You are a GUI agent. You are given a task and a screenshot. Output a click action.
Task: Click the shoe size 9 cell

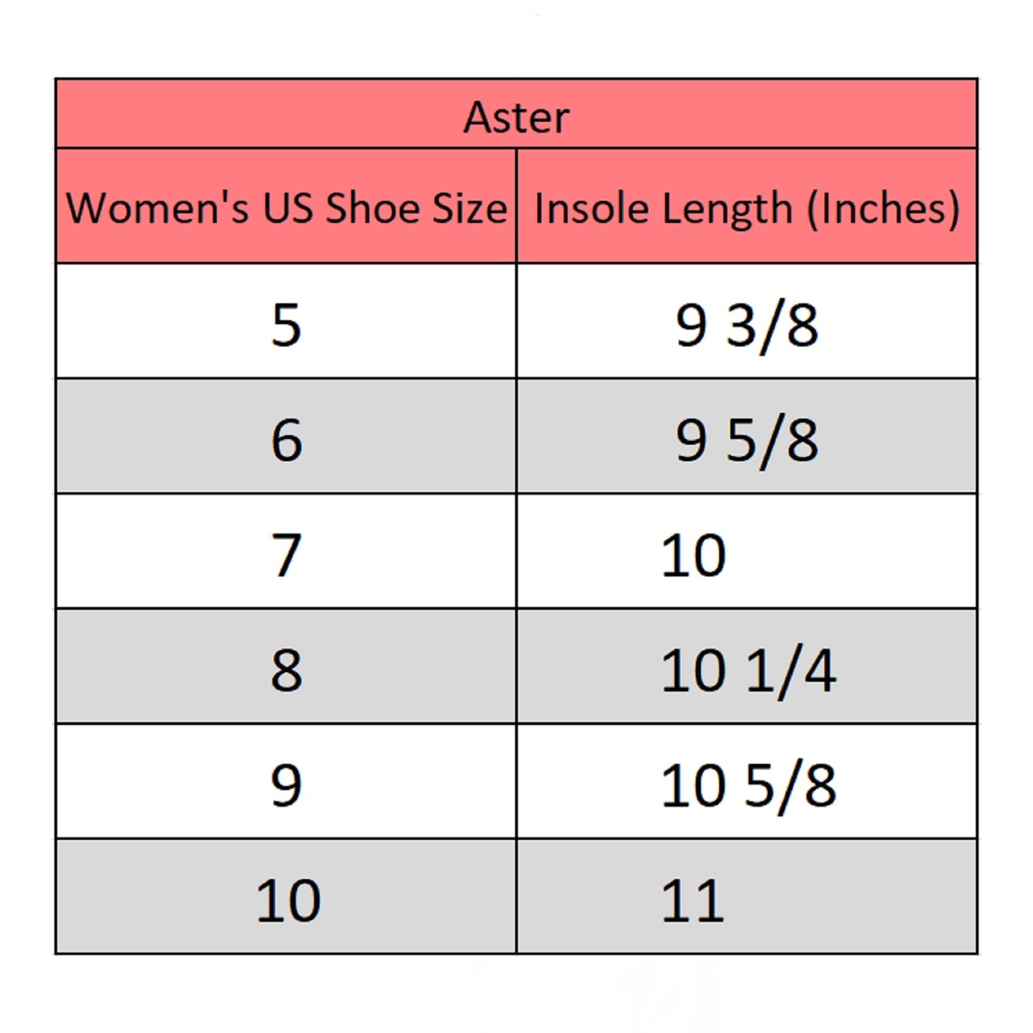coord(287,785)
